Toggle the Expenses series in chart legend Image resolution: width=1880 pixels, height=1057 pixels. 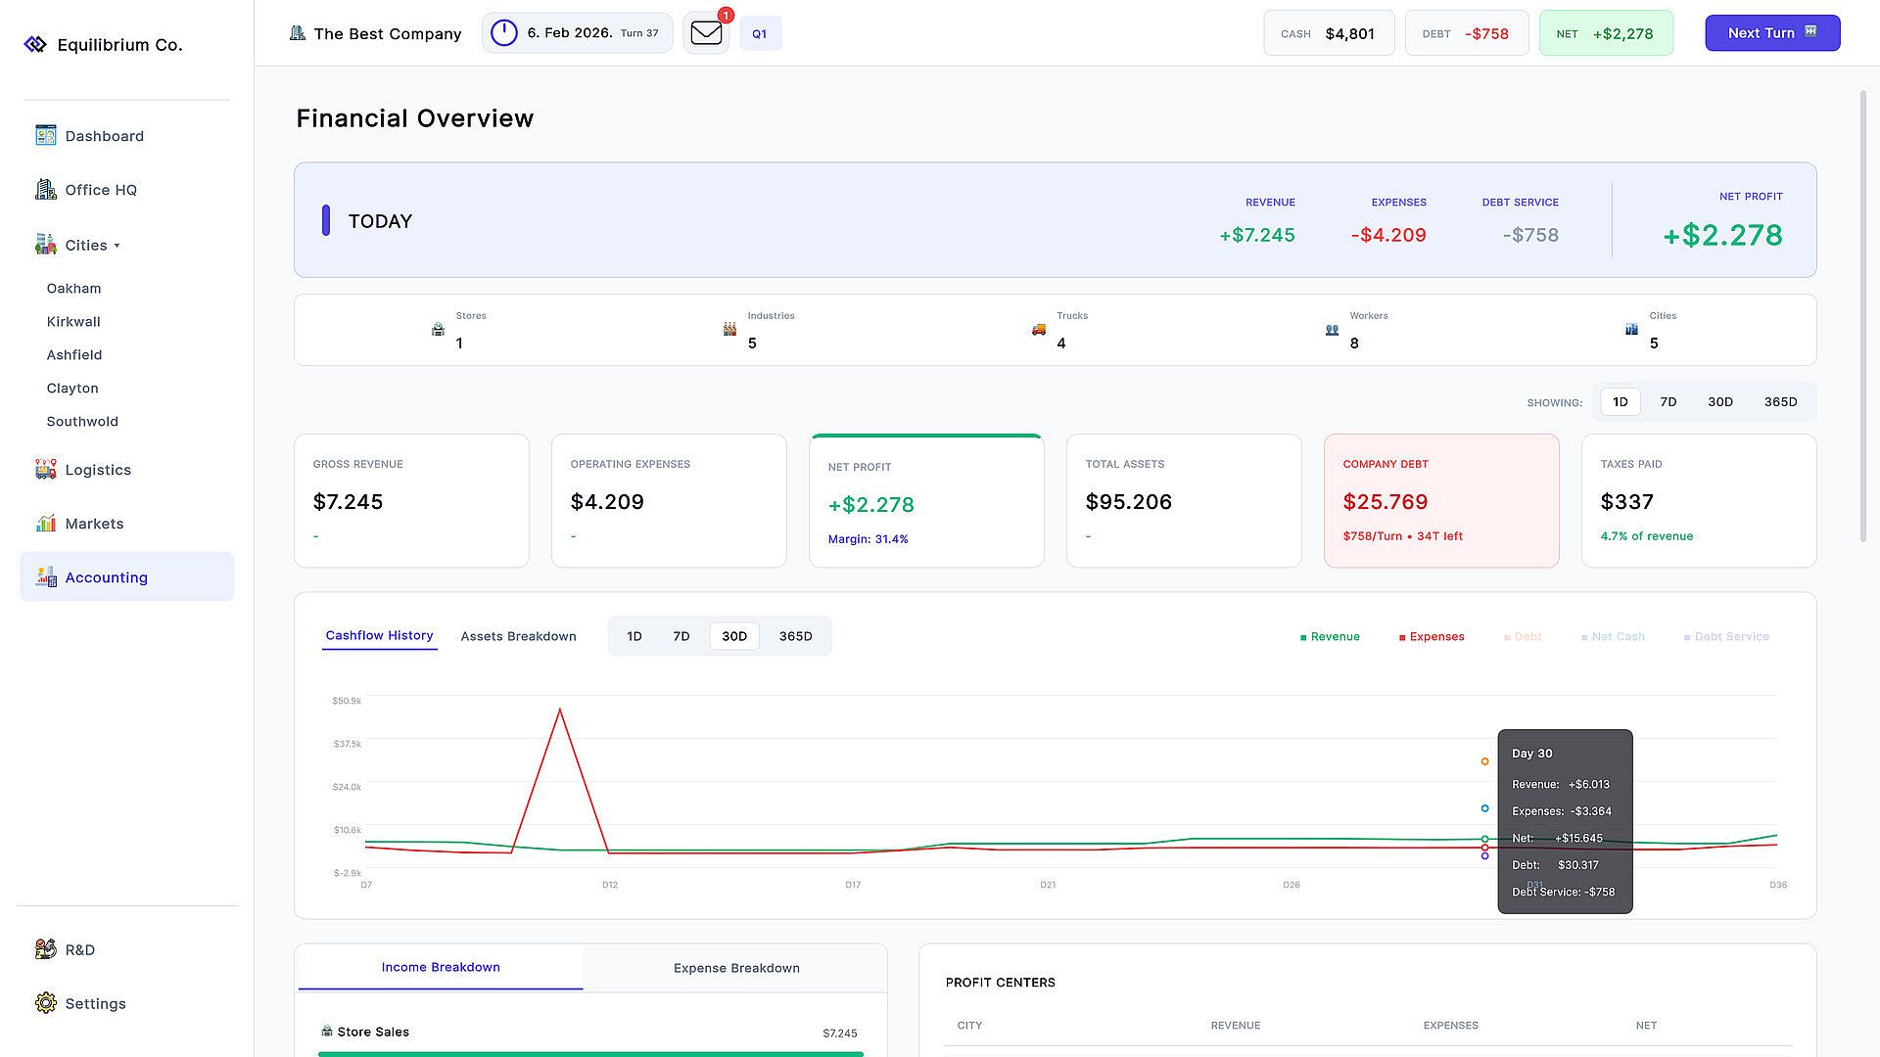point(1432,636)
